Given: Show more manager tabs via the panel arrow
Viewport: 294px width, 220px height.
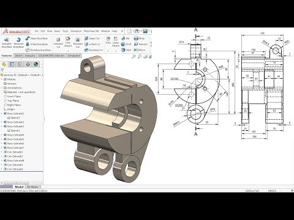Looking at the screenshot, I should pos(42,64).
